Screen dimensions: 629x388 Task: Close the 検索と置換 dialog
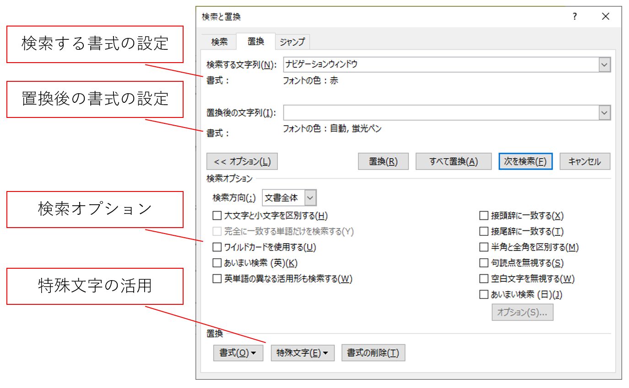pyautogui.click(x=605, y=17)
